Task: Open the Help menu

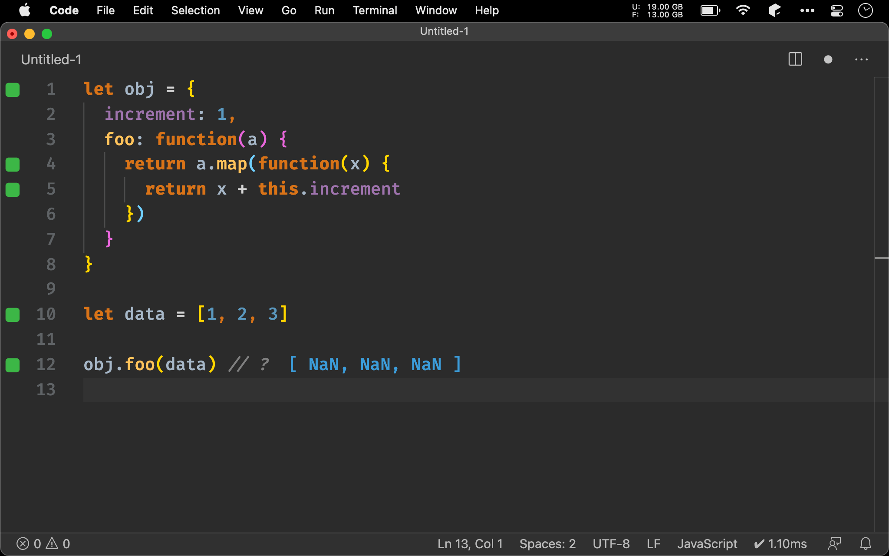Action: tap(487, 10)
